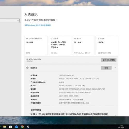Click the storage icon on 1.13 TB card
The width and height of the screenshot is (129, 129).
98,38
